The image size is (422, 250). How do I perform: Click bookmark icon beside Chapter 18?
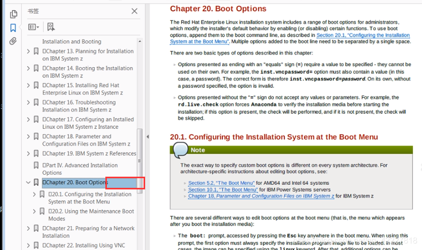click(x=36, y=136)
